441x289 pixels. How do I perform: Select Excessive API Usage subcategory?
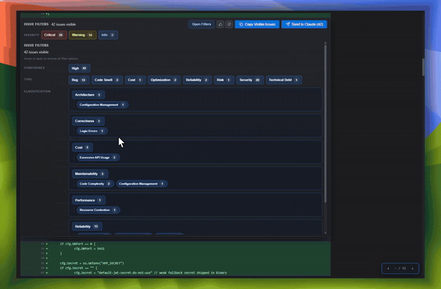tap(98, 158)
